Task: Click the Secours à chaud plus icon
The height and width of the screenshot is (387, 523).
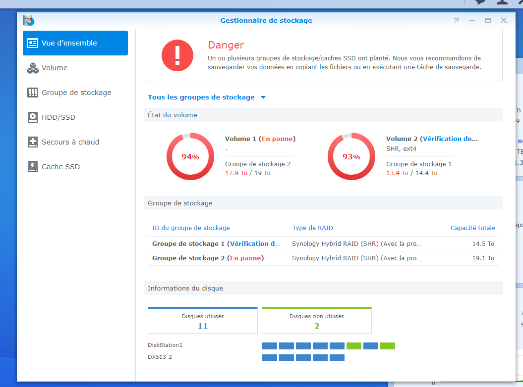Action: click(x=33, y=142)
